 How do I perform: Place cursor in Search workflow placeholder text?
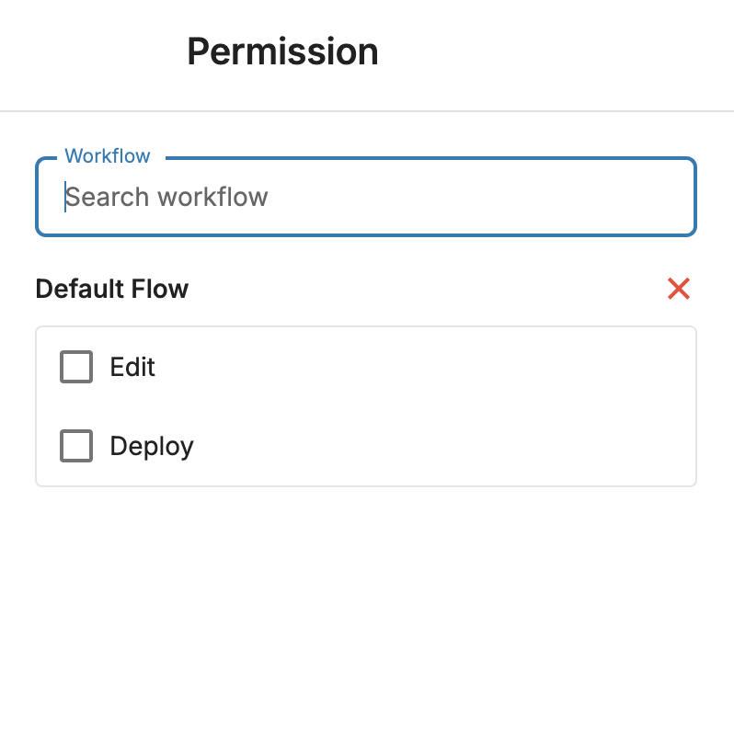[x=166, y=197]
